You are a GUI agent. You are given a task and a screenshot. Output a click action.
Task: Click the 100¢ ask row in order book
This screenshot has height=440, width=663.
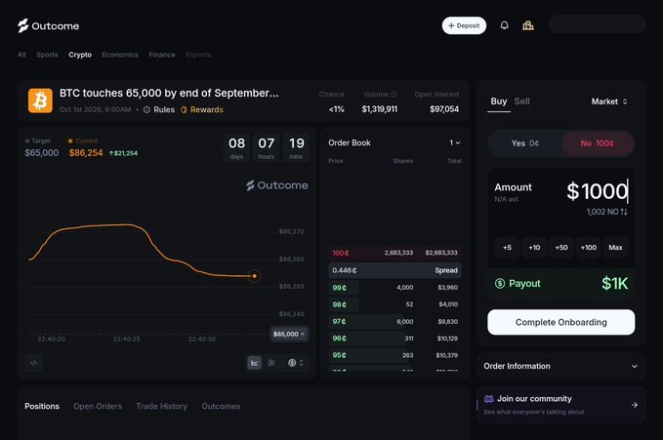click(x=394, y=253)
